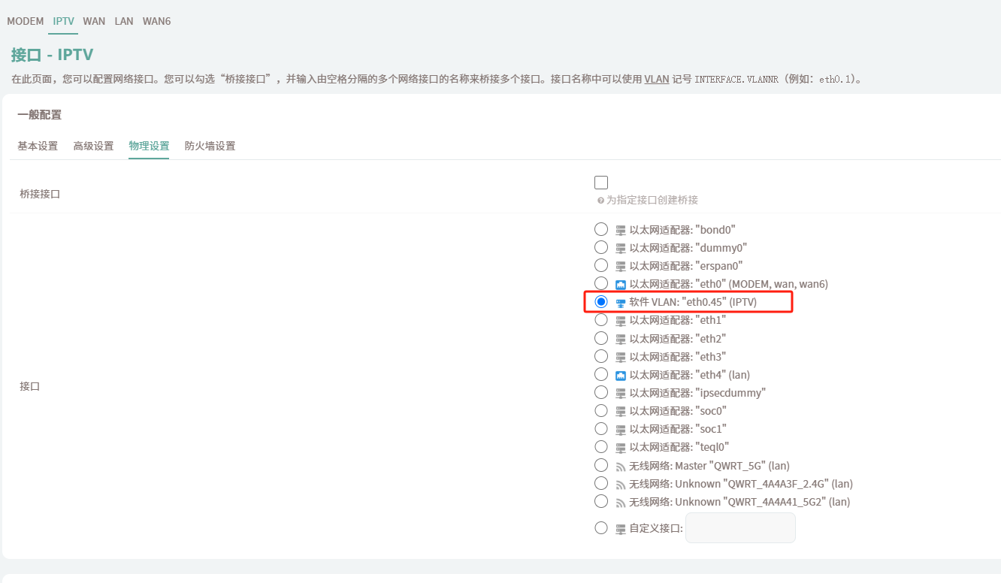
Task: Open the firewall settings tab
Action: (x=210, y=146)
